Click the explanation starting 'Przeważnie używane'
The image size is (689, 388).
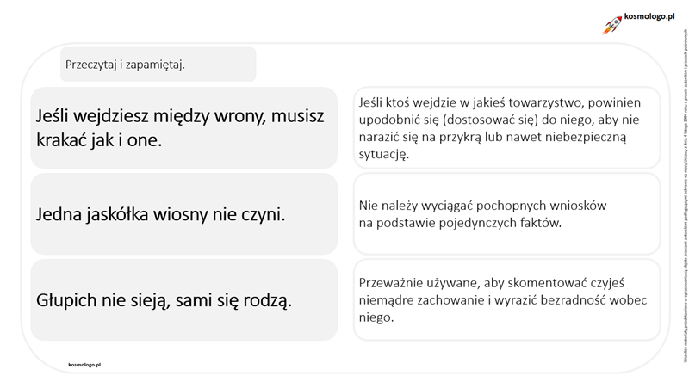point(506,299)
